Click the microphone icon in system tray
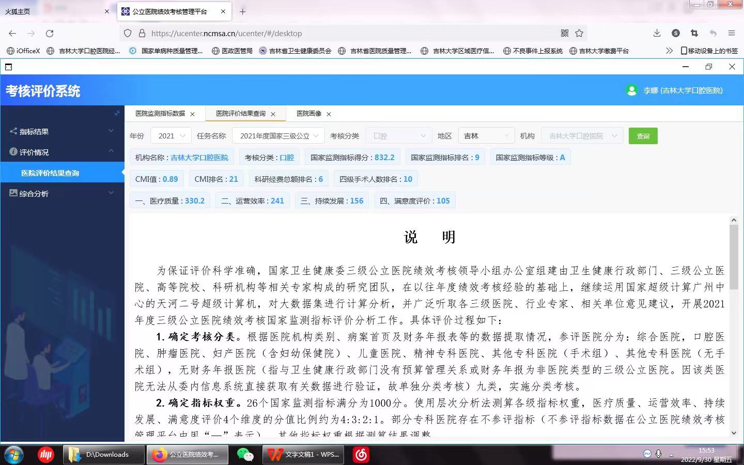This screenshot has height=465, width=744. tap(659, 454)
